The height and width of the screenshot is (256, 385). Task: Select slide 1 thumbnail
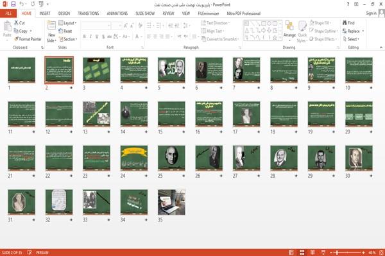click(x=22, y=70)
